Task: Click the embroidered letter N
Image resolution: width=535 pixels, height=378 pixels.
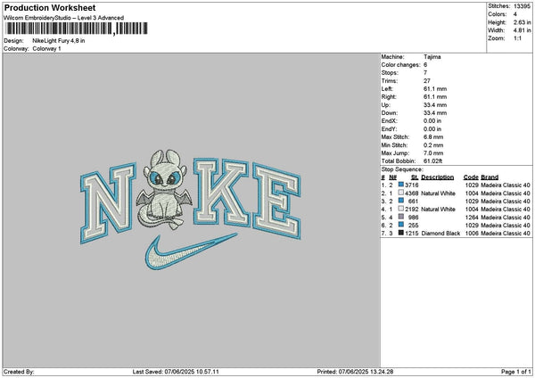Action: coord(107,202)
